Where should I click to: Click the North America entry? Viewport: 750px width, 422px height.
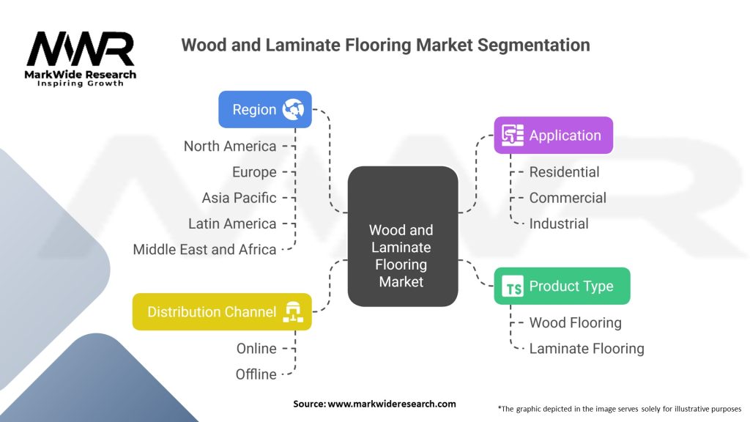[x=230, y=146]
